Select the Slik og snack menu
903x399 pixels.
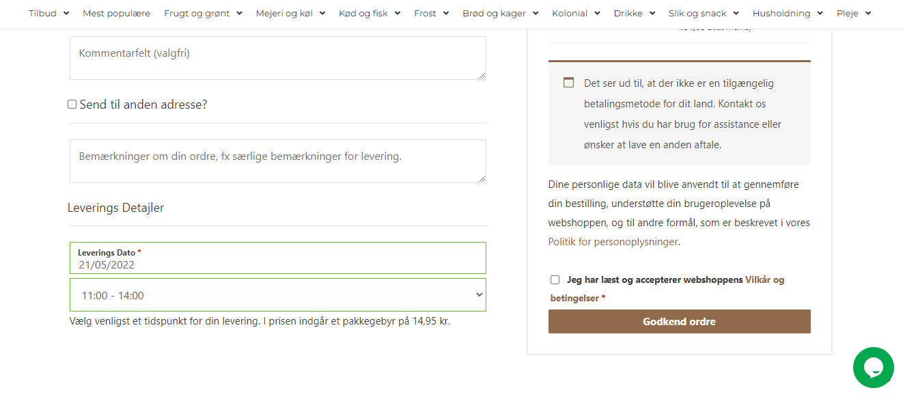704,14
